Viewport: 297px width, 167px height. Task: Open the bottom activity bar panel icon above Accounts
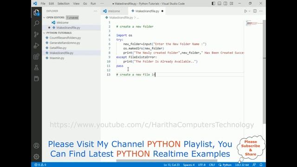point(36,78)
